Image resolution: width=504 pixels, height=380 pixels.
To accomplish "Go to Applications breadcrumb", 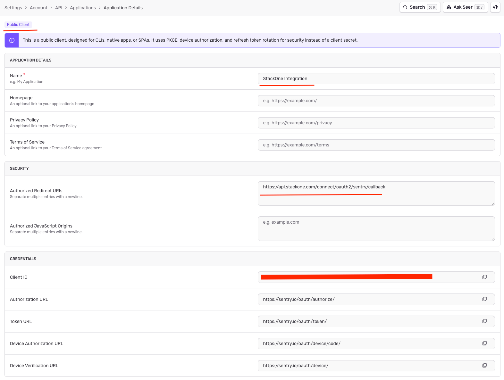I will click(83, 8).
